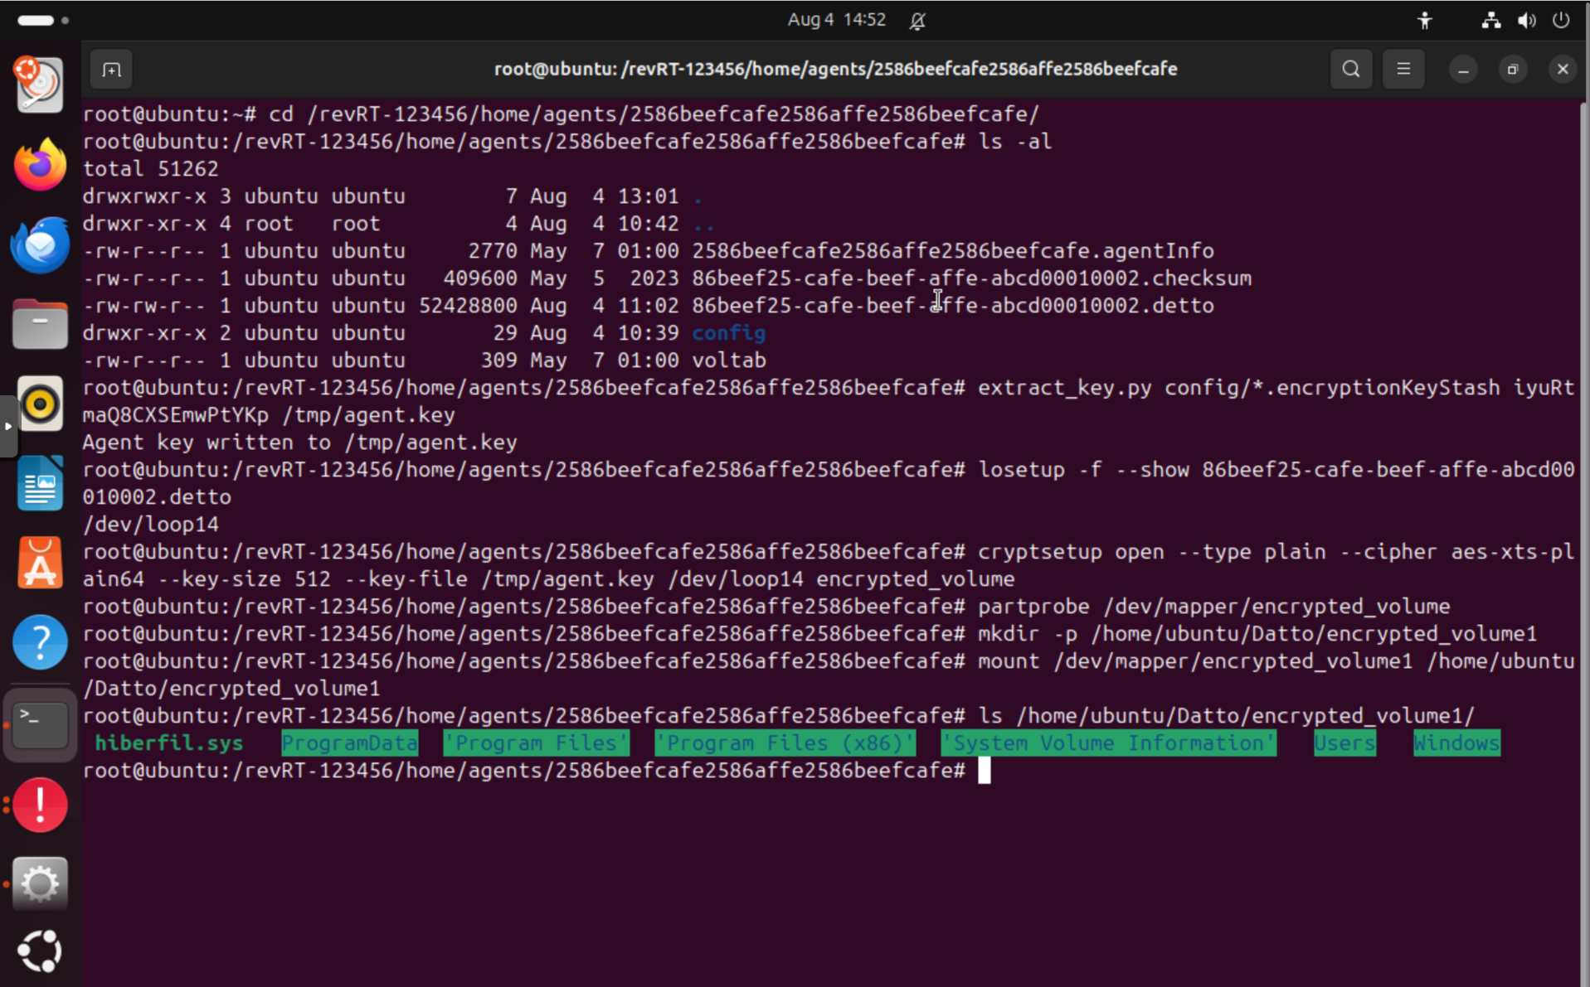Focus the Terminal dock icon
Viewport: 1590px width, 987px height.
pyautogui.click(x=39, y=723)
